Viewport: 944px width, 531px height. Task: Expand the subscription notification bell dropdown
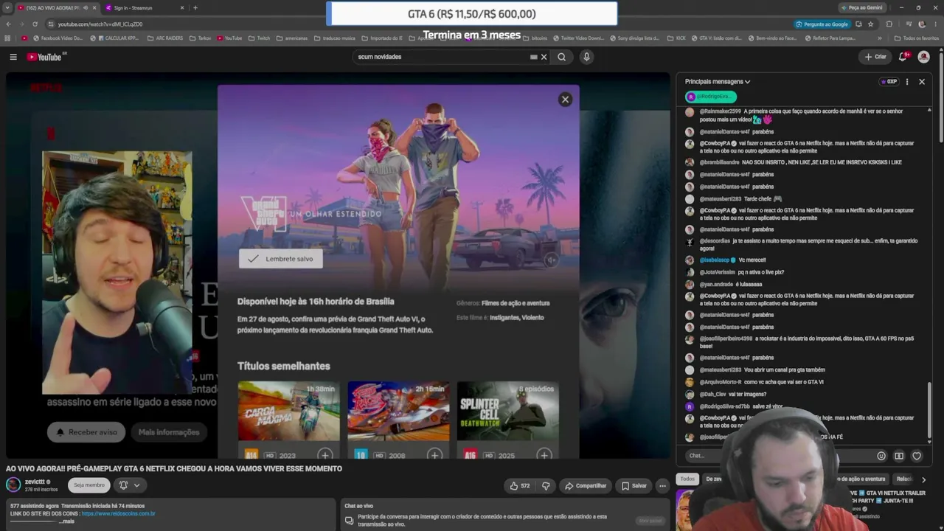(129, 485)
